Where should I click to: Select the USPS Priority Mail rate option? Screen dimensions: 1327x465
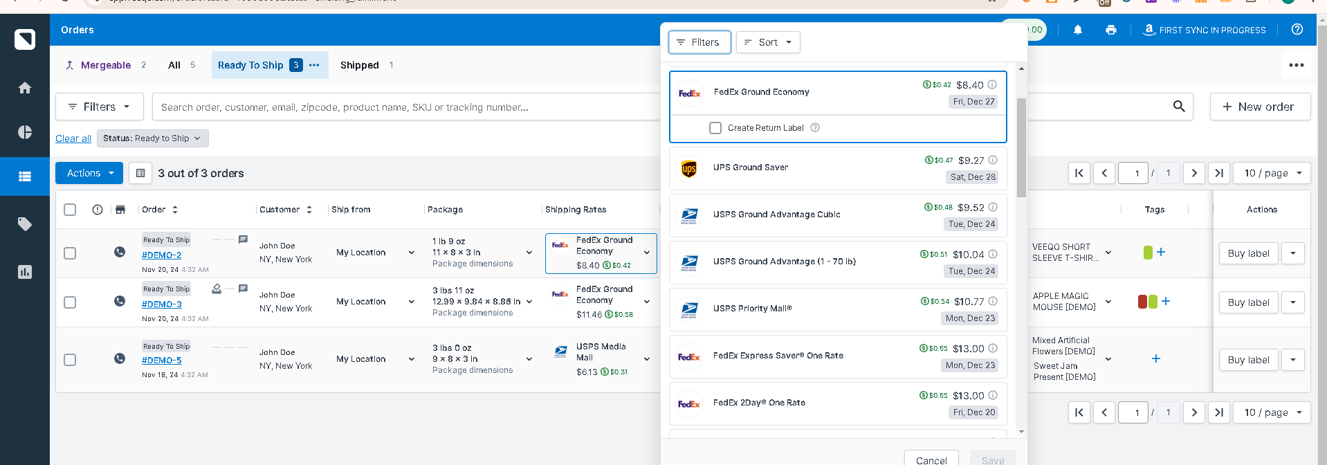click(x=838, y=309)
